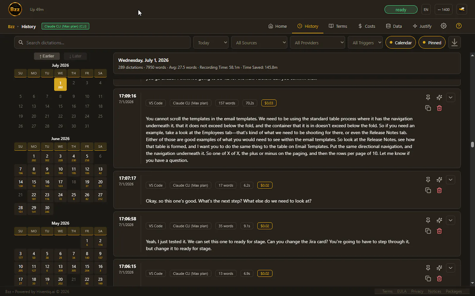Open the Data tab

pyautogui.click(x=394, y=26)
